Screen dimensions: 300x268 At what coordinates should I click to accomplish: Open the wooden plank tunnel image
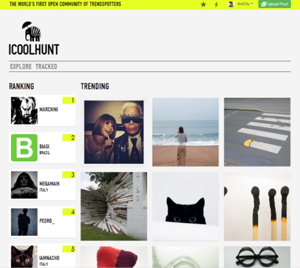[x=114, y=206]
